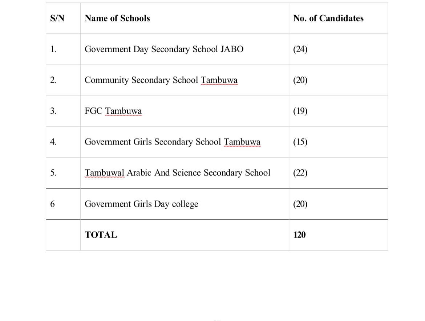Image resolution: width=425 pixels, height=321 pixels.
Task: Select the "Name of Schools" header text
Action: pos(117,18)
